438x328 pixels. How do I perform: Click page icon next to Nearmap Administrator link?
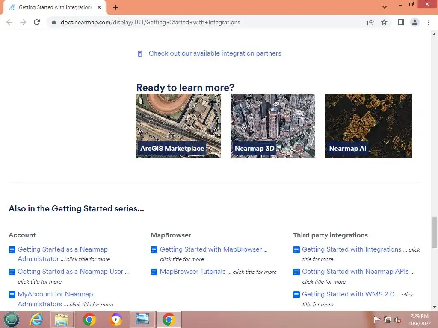(x=12, y=249)
